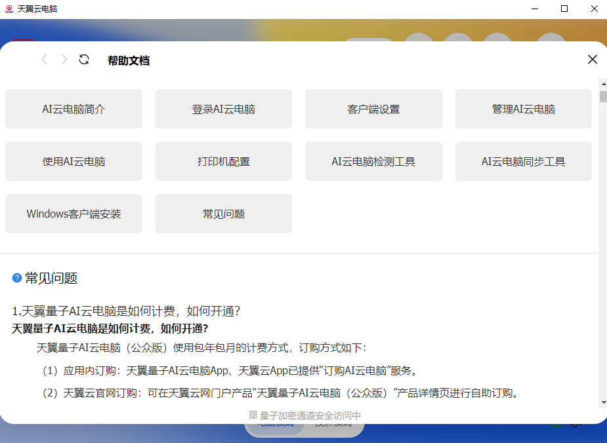
Task: Open the AI云电脑同步工具 section
Action: 524,161
